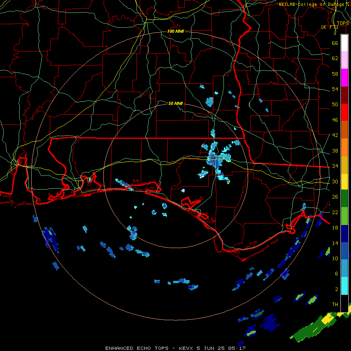Click the '05:17' timestamp
The height and width of the screenshot is (351, 351).
237,348
